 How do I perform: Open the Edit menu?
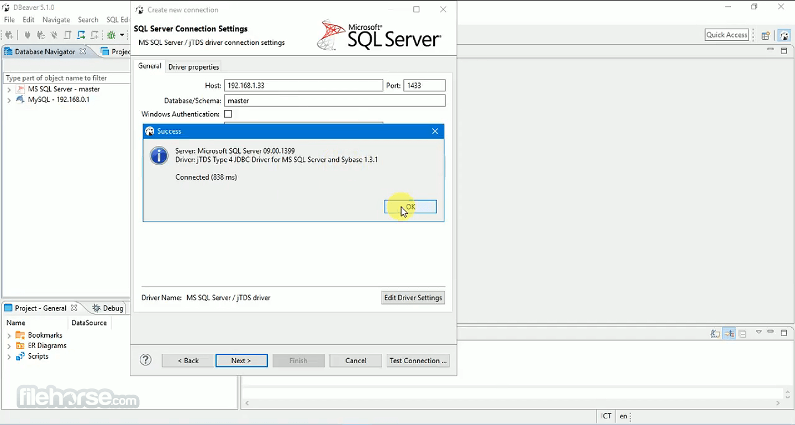point(29,20)
